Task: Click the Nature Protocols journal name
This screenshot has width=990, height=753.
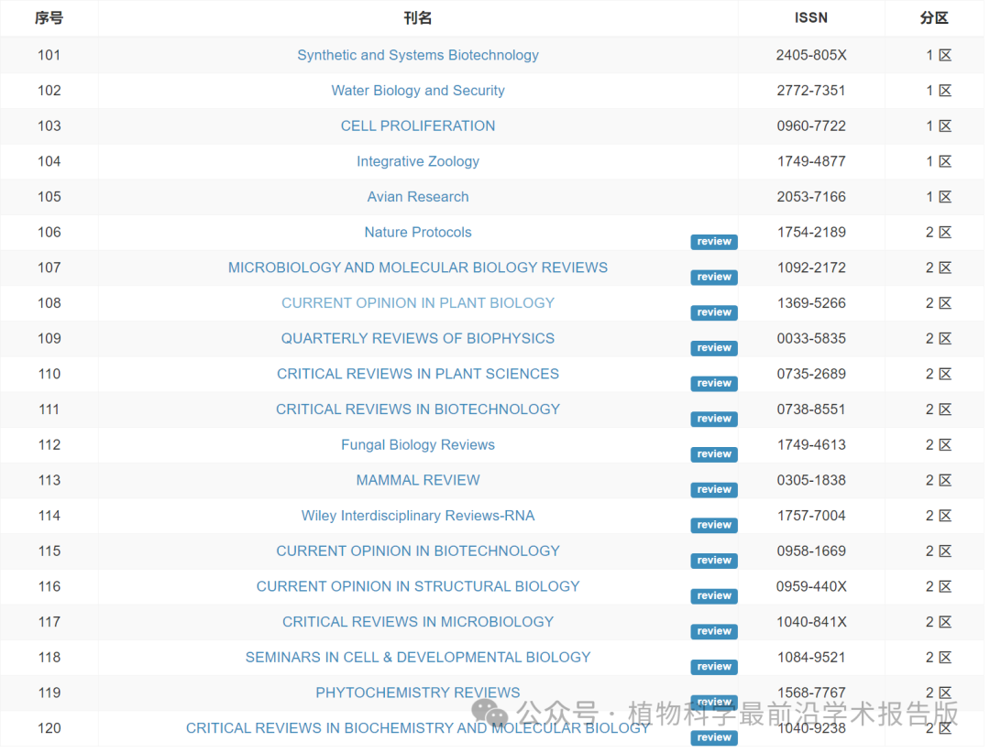Action: coord(417,233)
